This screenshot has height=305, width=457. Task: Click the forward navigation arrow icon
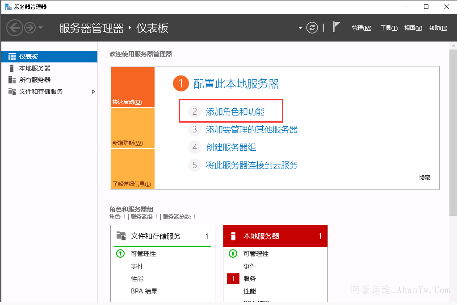point(30,28)
